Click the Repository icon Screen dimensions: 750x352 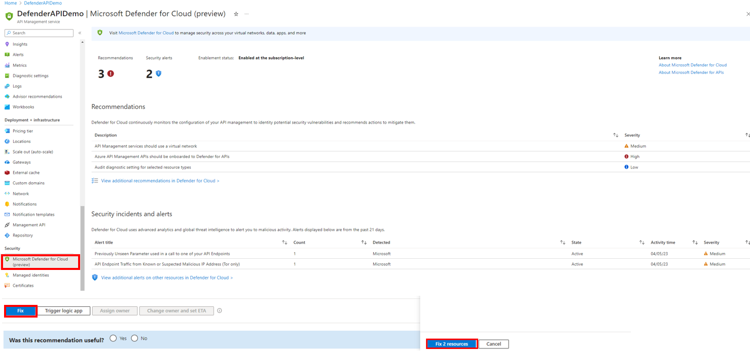[x=7, y=236]
